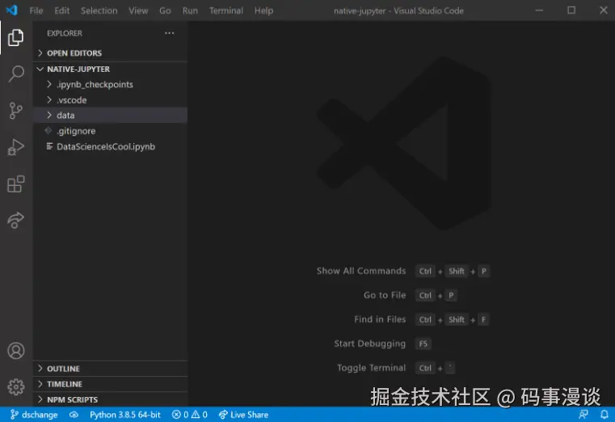The width and height of the screenshot is (615, 422).
Task: Open DataScienceIsCool.ipynb notebook file
Action: coord(111,146)
